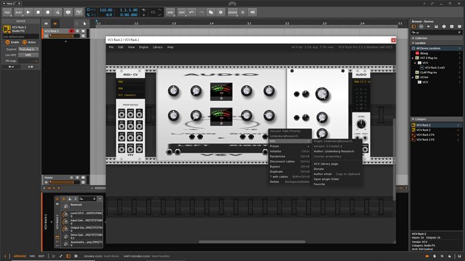
Task: Choose Randomize from module context menu
Action: (x=290, y=156)
